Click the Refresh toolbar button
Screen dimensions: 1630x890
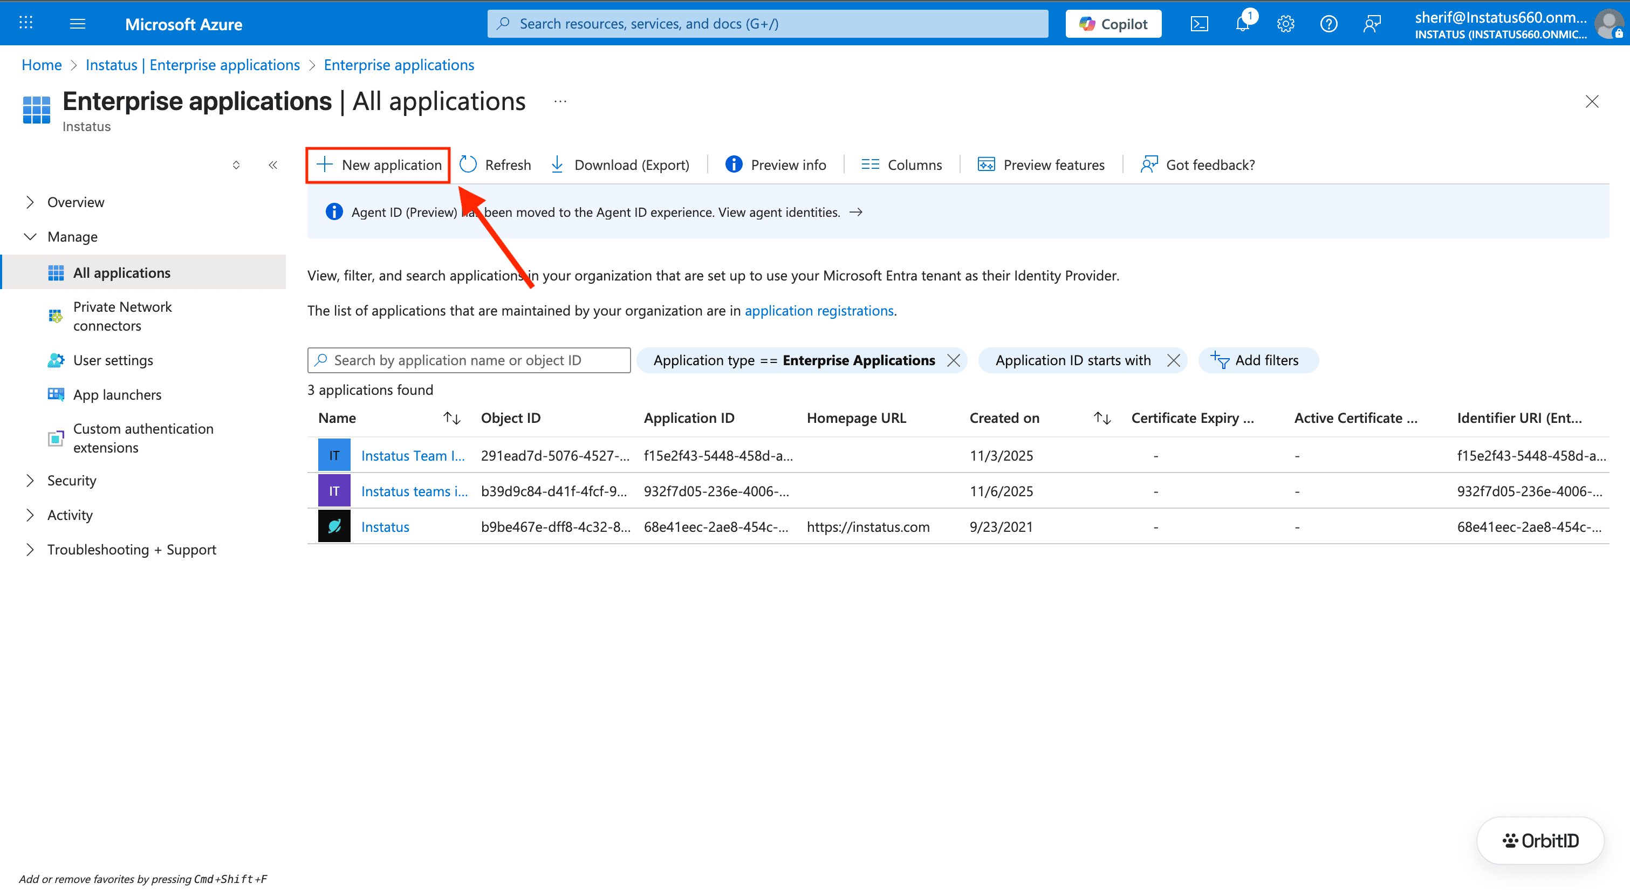(496, 165)
